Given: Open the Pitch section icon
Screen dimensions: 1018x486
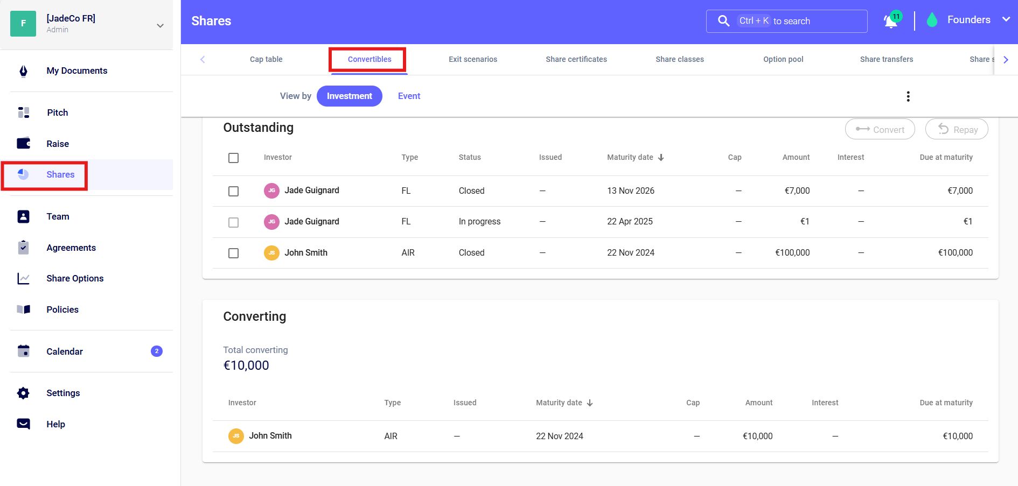Looking at the screenshot, I should point(23,112).
